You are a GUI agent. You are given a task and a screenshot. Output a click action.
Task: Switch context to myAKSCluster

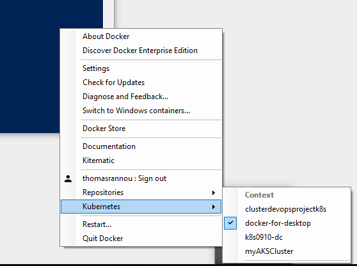coord(287,251)
